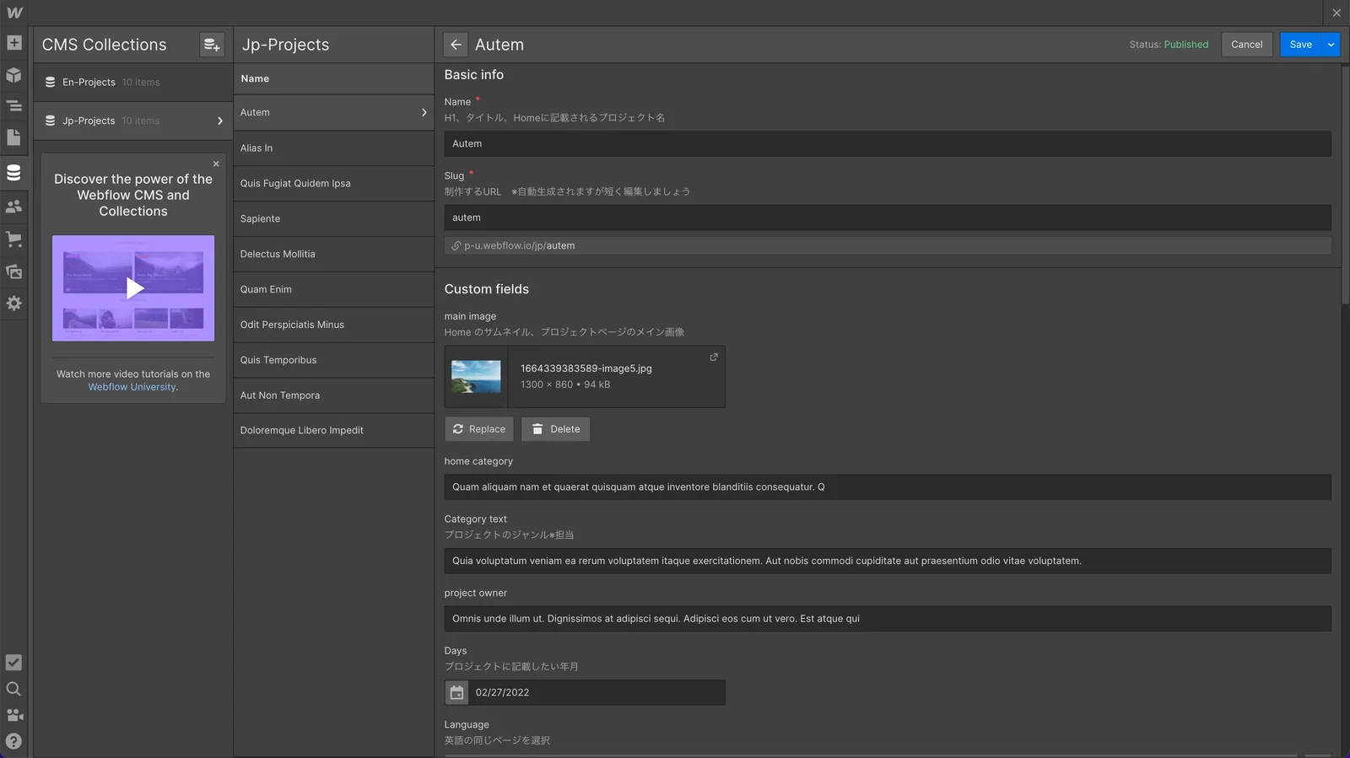This screenshot has width=1350, height=758.
Task: Open the main image thumbnail preview
Action: [476, 377]
